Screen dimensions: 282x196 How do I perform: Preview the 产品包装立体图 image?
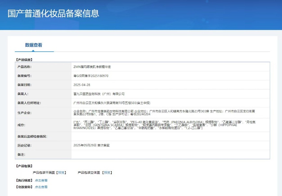(107, 173)
